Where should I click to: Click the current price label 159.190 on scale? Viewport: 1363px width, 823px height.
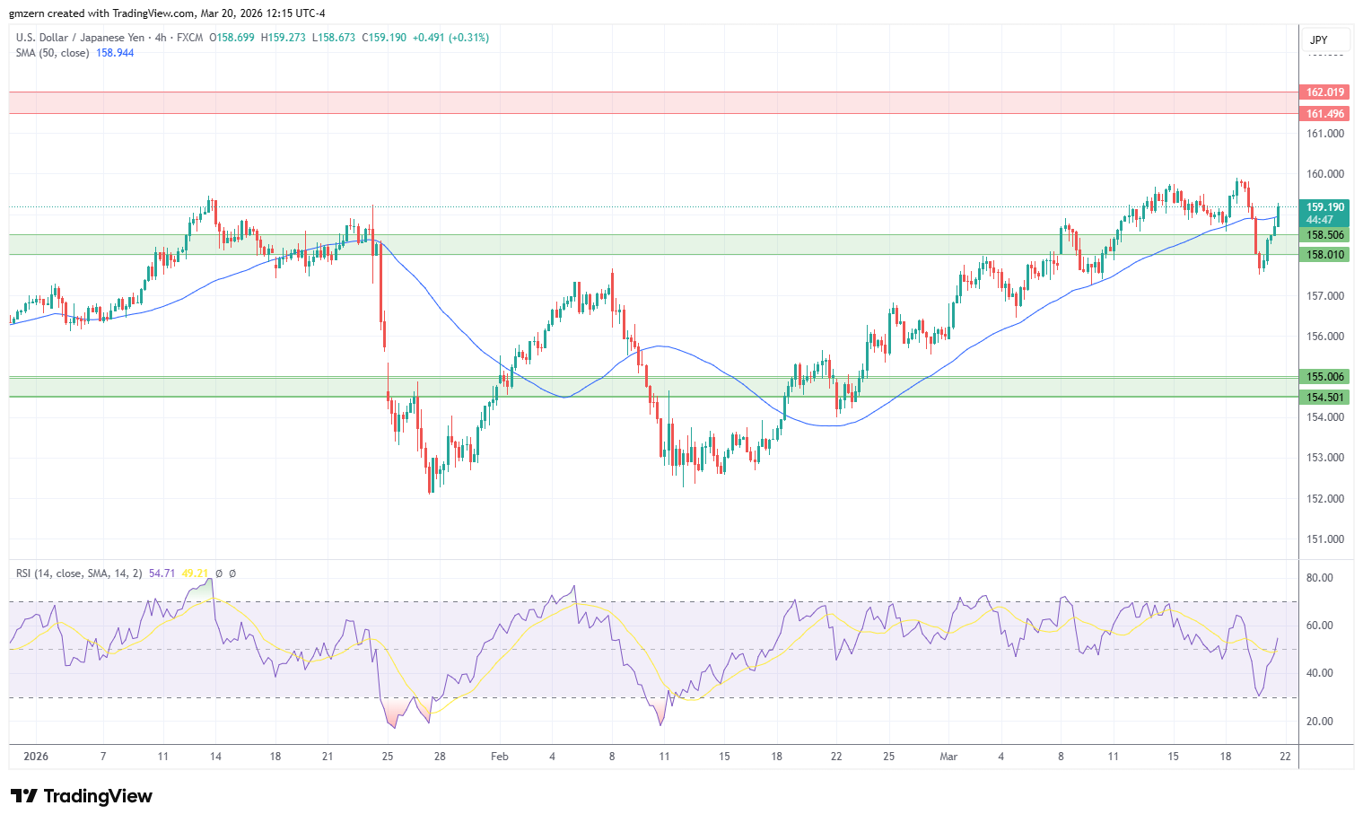(x=1324, y=207)
